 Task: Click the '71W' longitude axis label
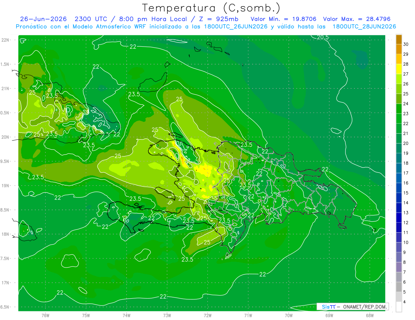[248, 315]
